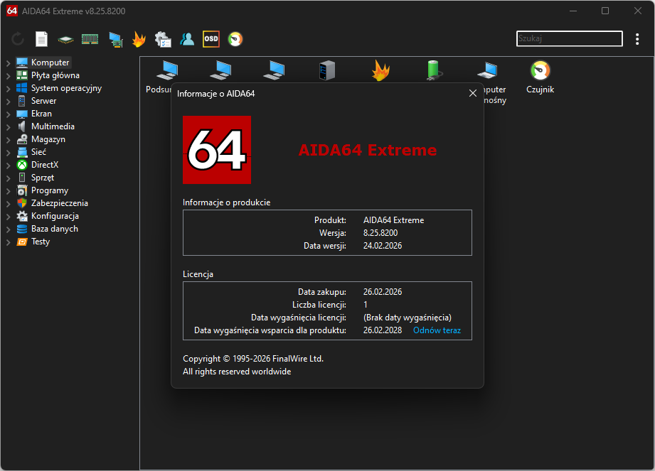This screenshot has width=655, height=471.
Task: Click the Magazyn storage icon
Action: 22,139
